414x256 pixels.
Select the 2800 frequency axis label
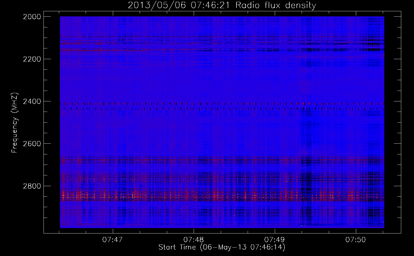click(32, 186)
